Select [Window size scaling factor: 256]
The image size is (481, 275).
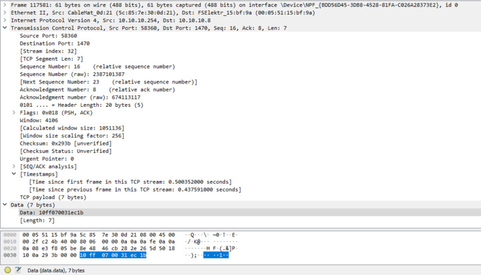[72, 135]
